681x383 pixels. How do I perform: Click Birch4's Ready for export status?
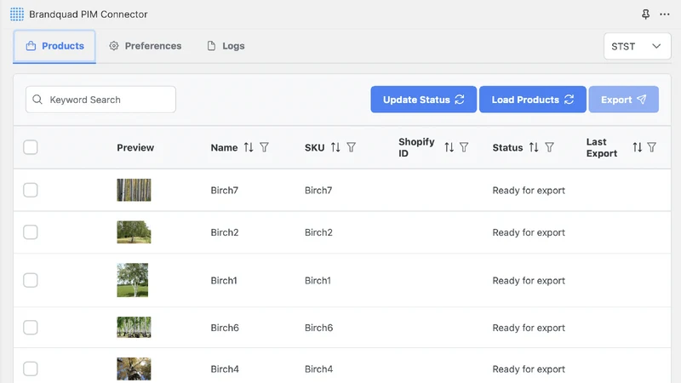(529, 369)
